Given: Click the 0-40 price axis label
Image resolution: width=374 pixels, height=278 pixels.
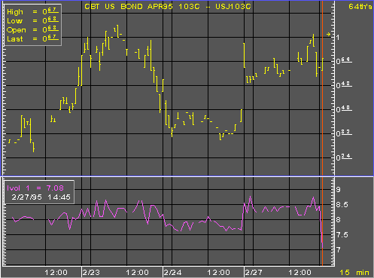Looking at the screenshot, I should (344, 109).
